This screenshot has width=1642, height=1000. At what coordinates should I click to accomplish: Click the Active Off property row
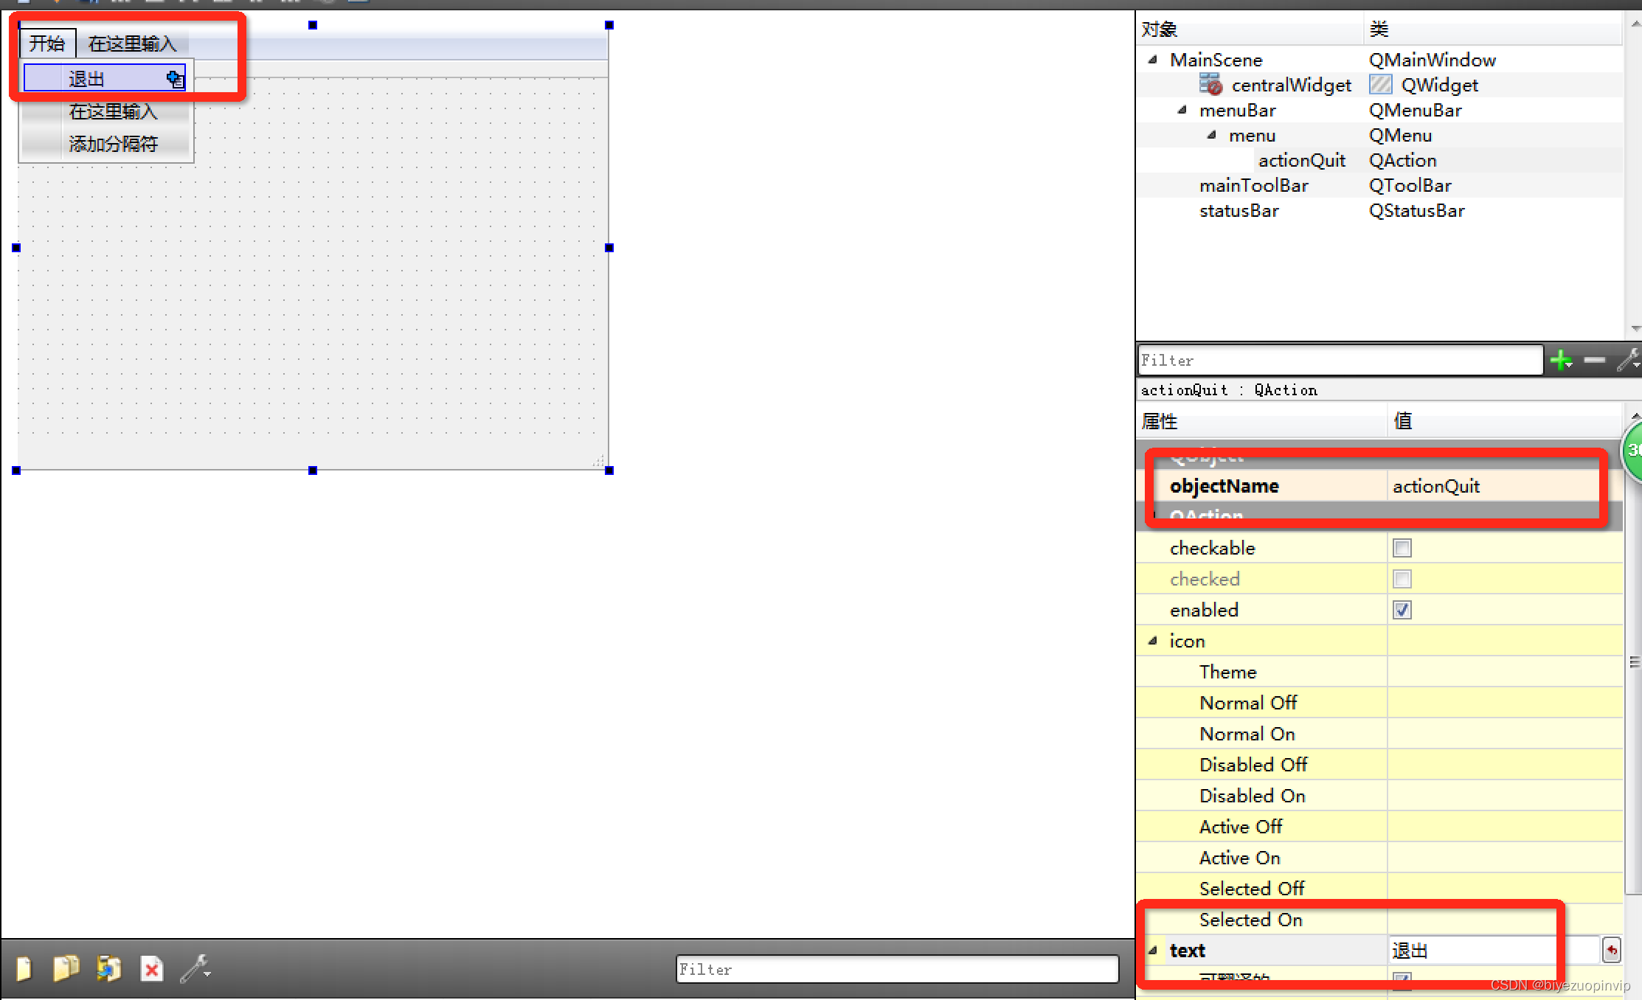[1379, 827]
